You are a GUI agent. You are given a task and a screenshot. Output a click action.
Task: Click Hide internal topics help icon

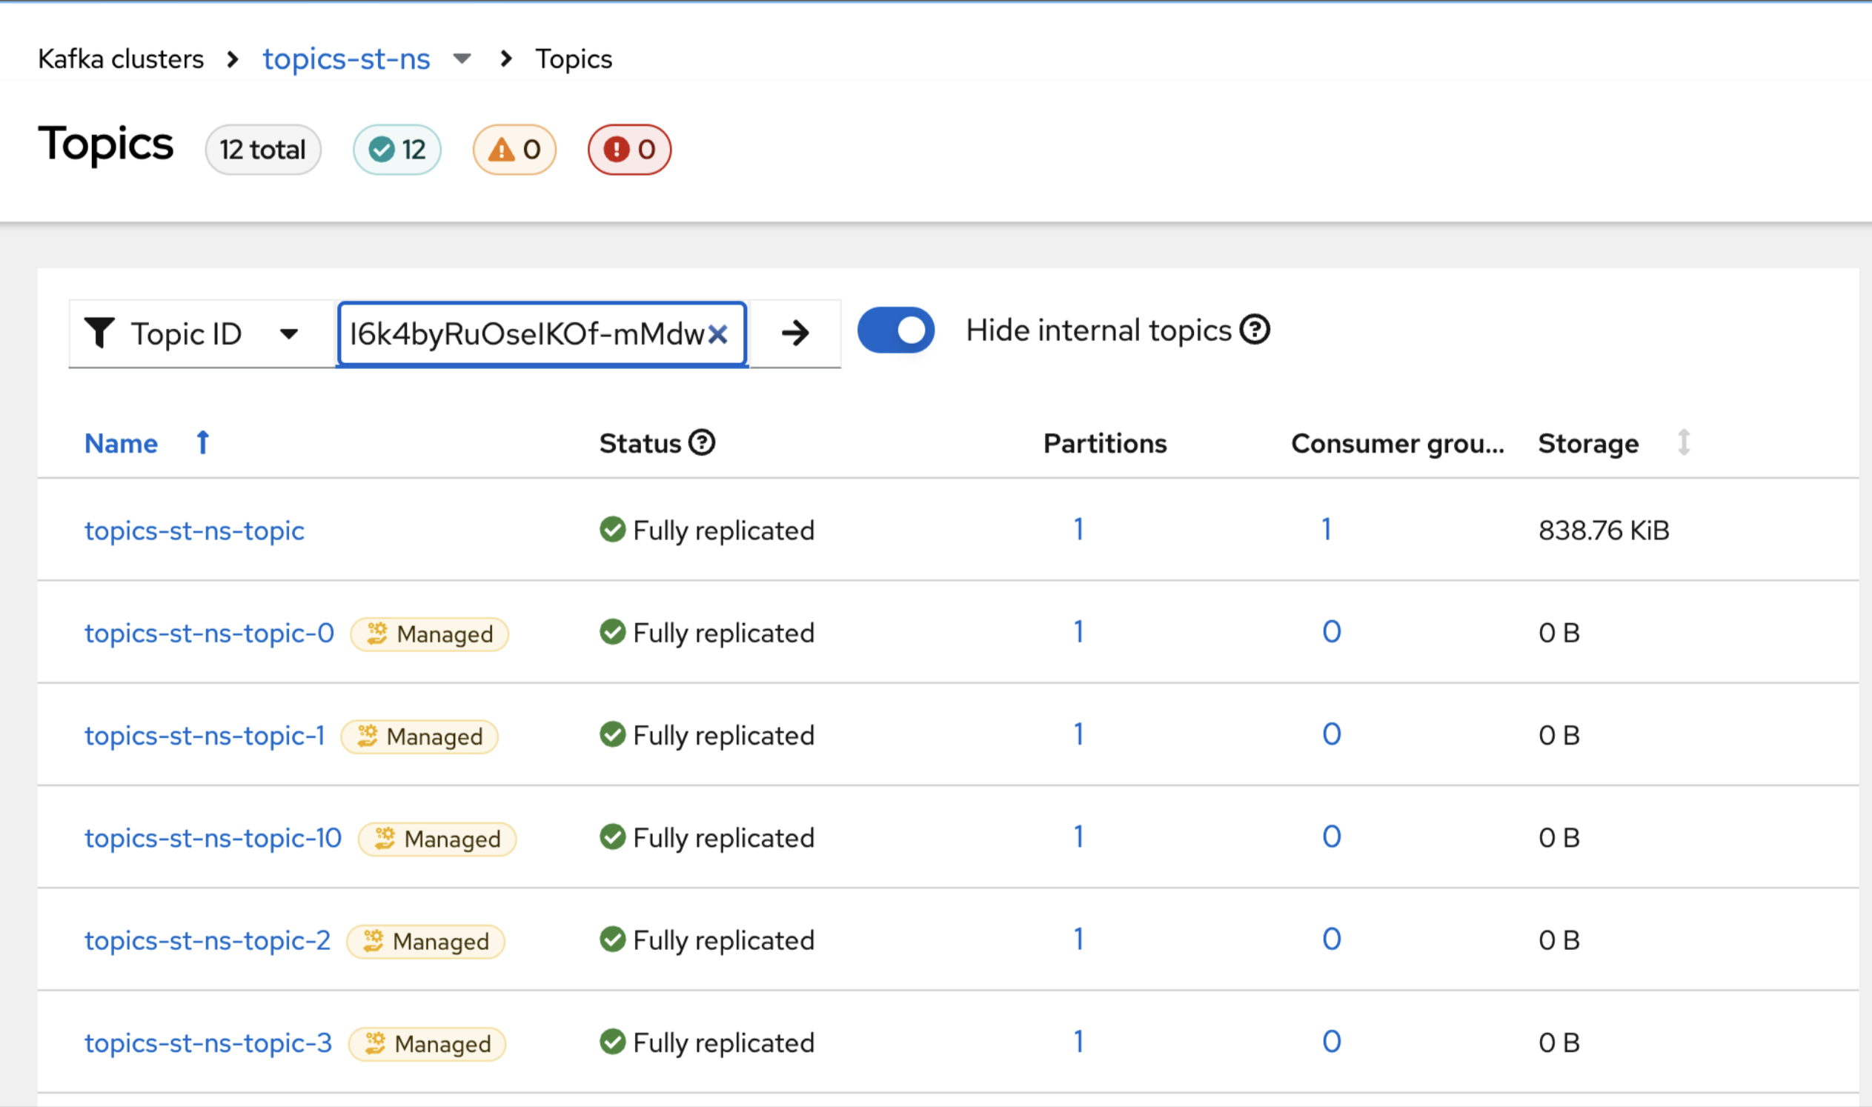coord(1254,330)
